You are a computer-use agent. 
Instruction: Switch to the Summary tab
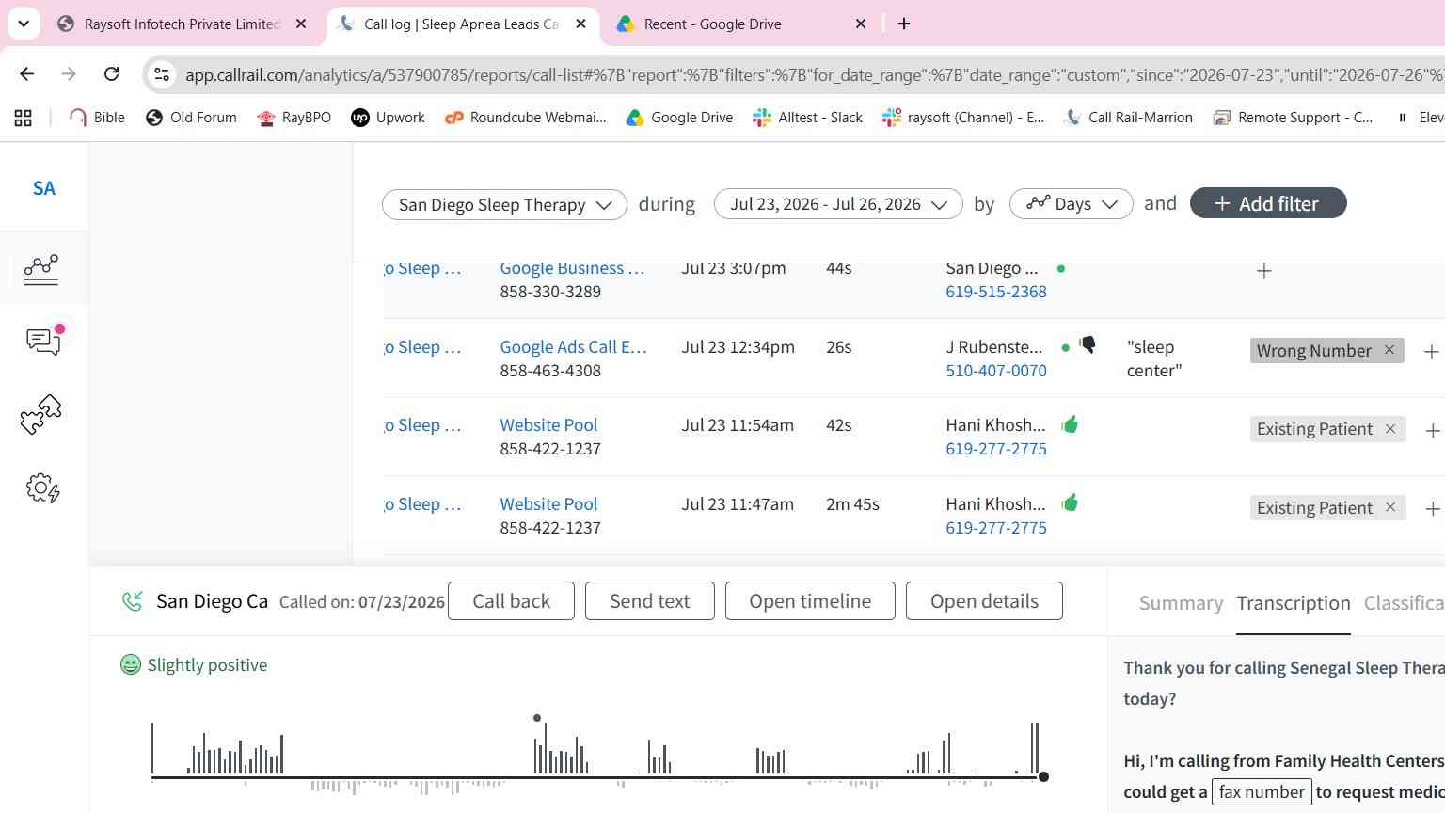coord(1181,603)
